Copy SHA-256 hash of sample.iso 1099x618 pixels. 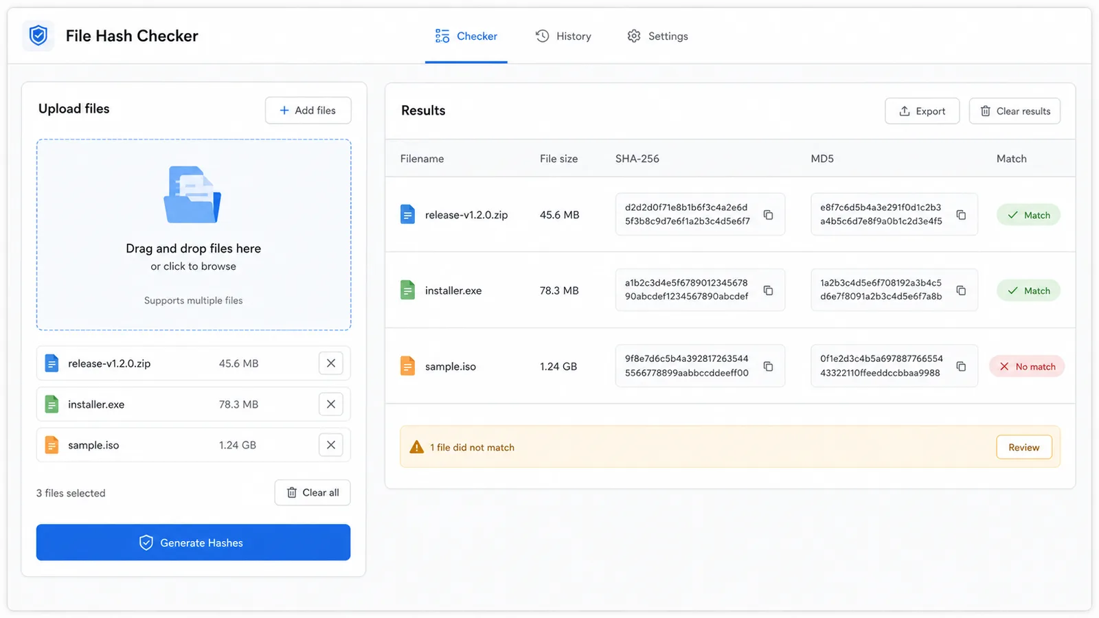point(768,367)
